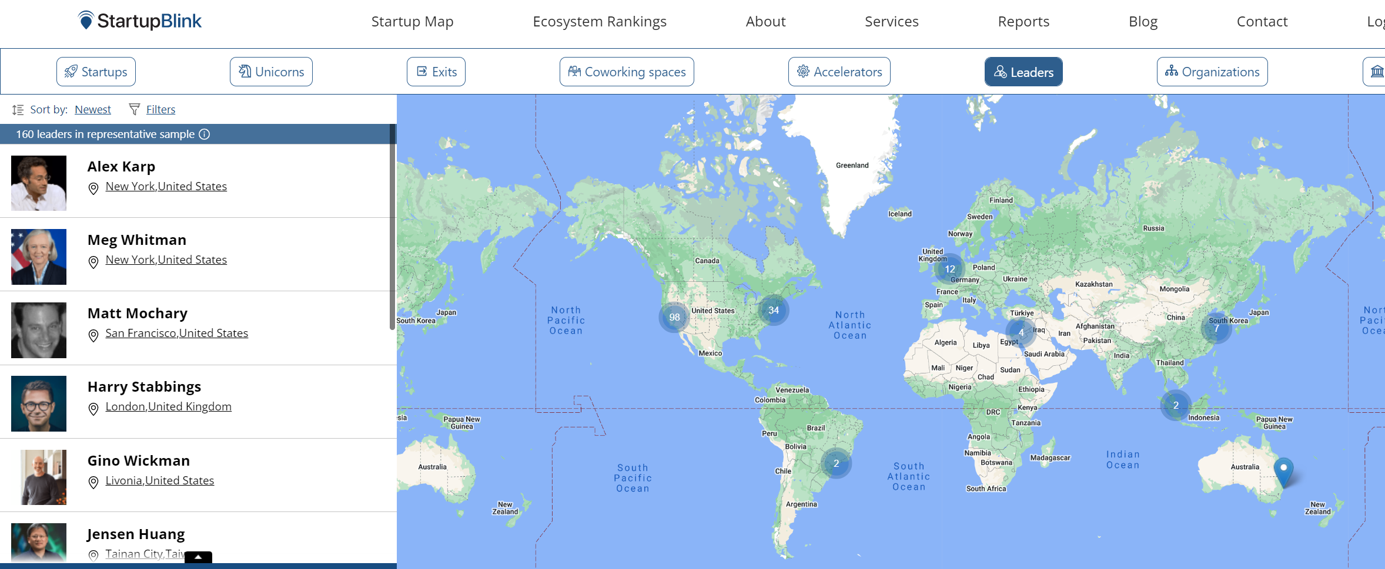Click the leaders list vertical scrollbar

pyautogui.click(x=392, y=235)
